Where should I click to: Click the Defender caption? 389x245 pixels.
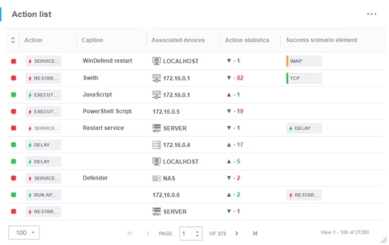coord(95,178)
